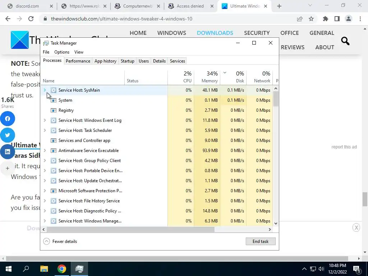Open Windows Start menu
Screen dimensions: 368x276
pyautogui.click(x=9, y=269)
